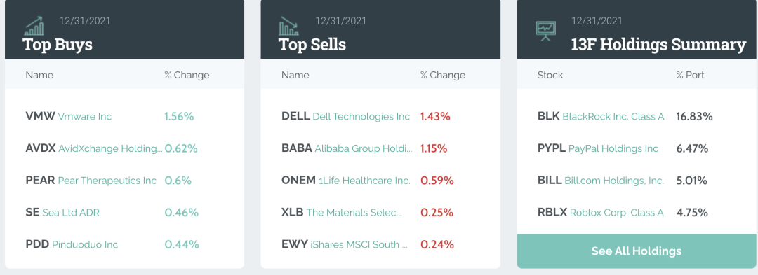Open the BlackRock Inc. Class A link
758x275 pixels.
613,117
